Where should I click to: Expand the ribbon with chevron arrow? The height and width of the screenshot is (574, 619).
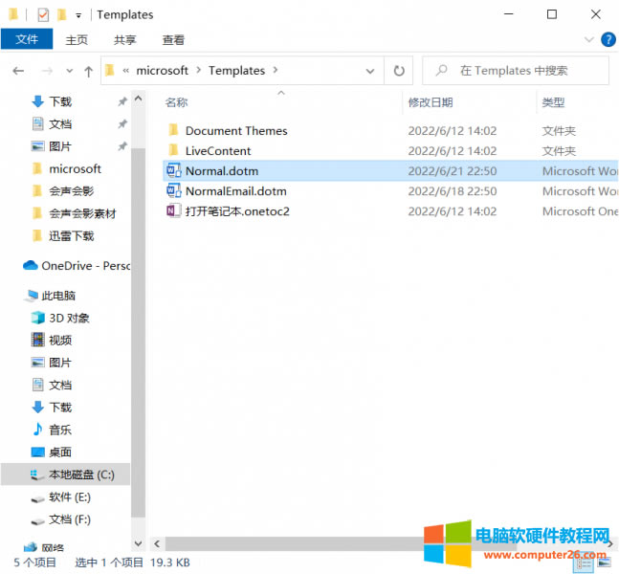589,39
